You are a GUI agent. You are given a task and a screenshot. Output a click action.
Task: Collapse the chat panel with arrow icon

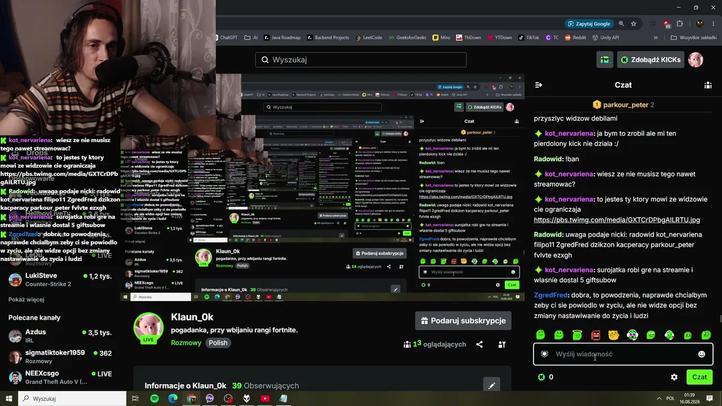(538, 85)
